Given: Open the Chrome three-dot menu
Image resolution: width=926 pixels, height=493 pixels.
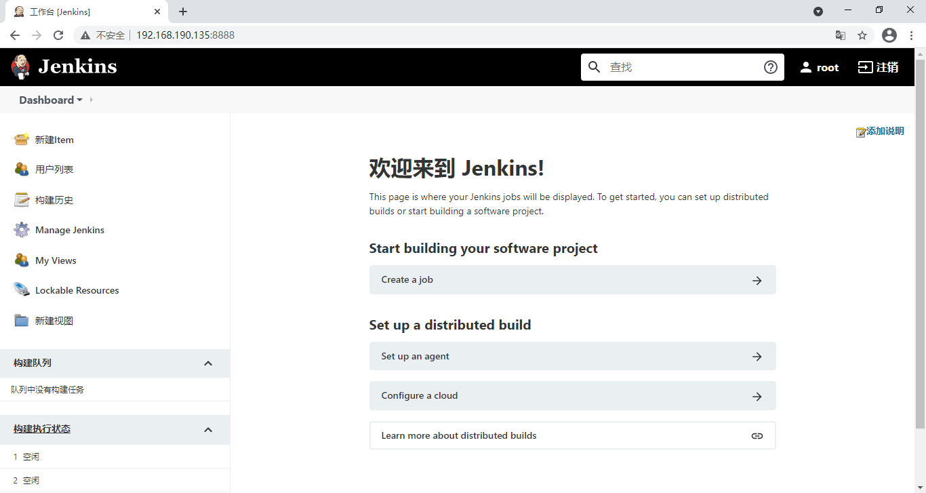Looking at the screenshot, I should click(911, 35).
